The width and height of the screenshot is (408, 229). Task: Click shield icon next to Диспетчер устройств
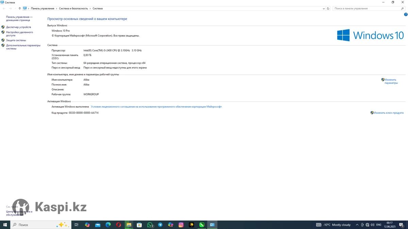pos(3,27)
